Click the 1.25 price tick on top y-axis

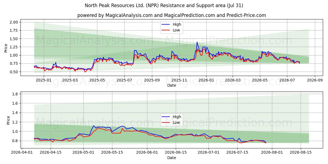pos(14,47)
